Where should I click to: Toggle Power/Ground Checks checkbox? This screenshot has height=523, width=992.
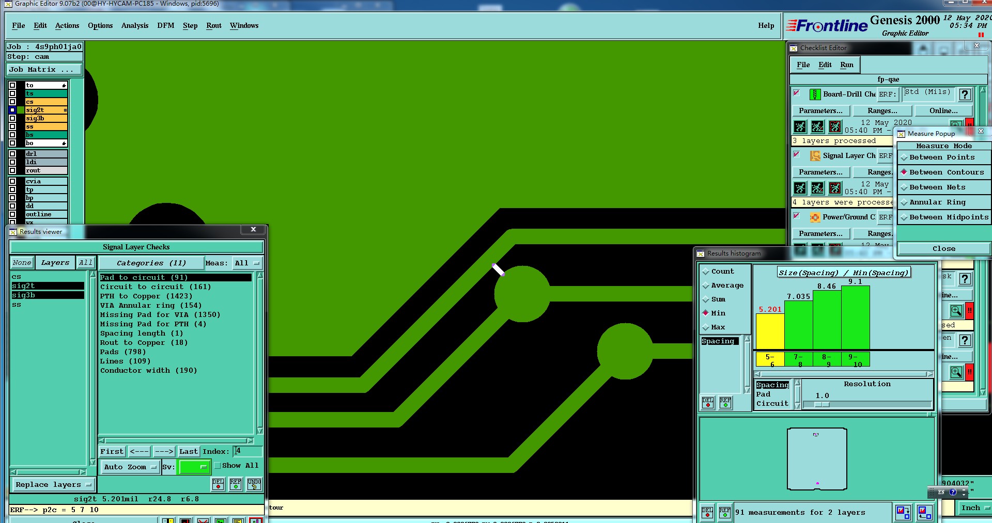point(797,215)
